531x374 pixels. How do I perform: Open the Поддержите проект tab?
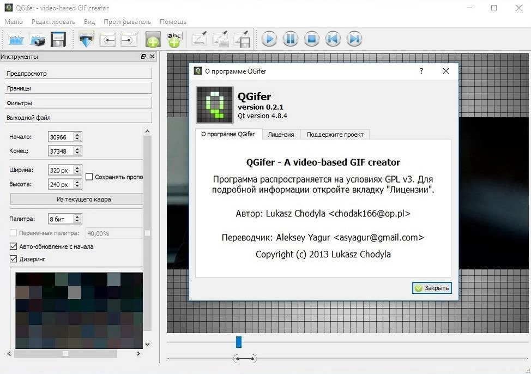coord(335,135)
